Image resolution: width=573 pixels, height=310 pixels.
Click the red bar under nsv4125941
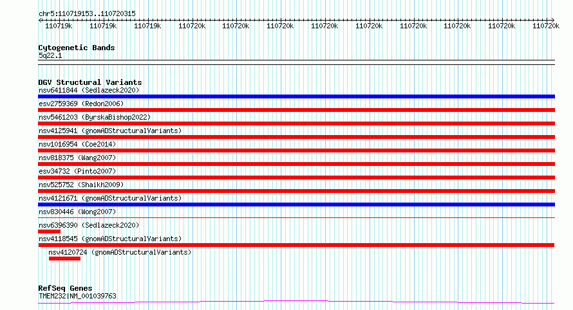[296, 137]
